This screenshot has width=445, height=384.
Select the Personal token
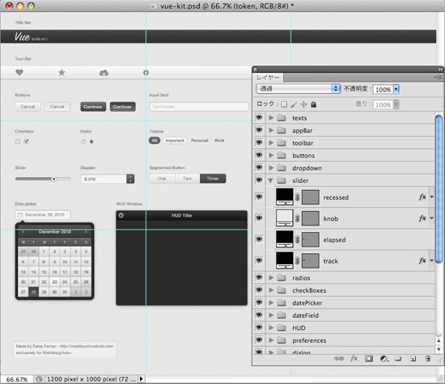point(200,141)
